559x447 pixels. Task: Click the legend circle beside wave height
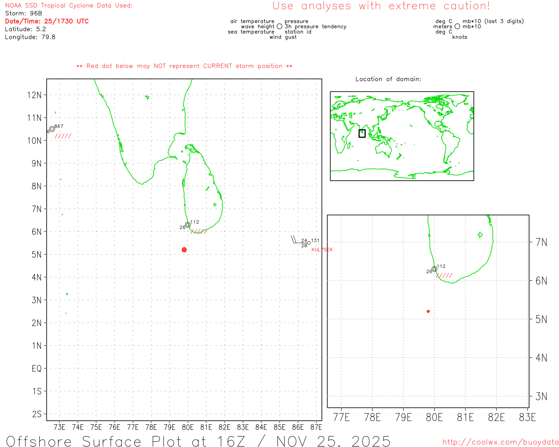pos(279,27)
